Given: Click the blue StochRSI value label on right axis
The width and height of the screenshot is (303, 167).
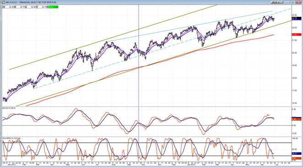Looking at the screenshot, I should tap(297, 153).
